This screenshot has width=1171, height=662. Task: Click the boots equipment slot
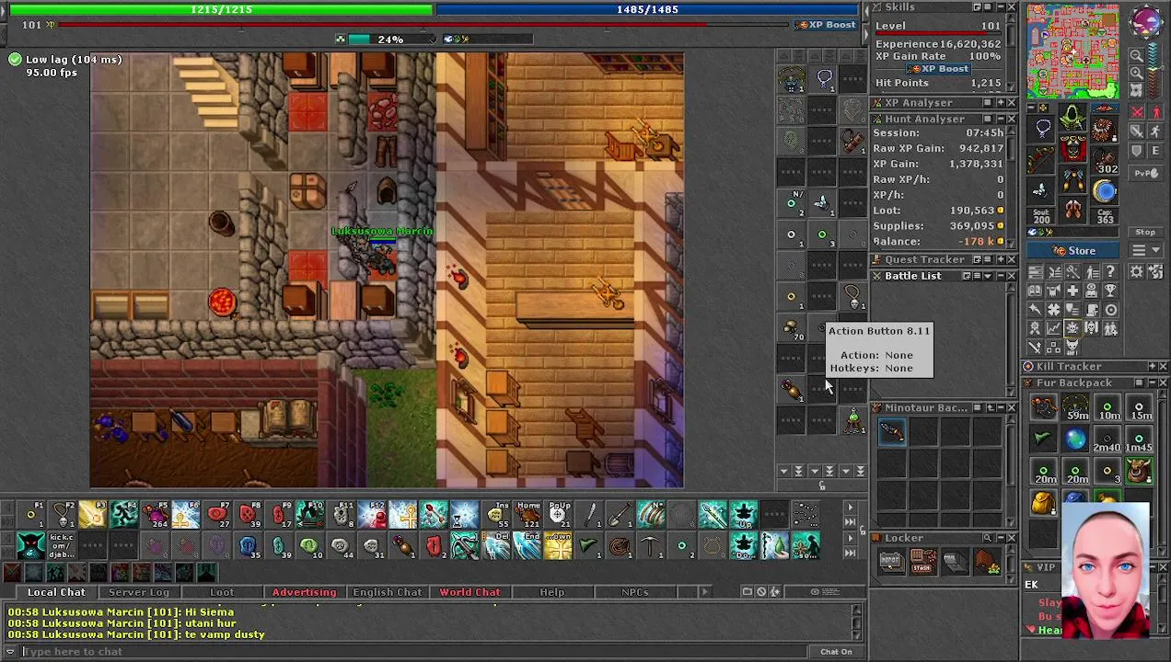[1072, 210]
